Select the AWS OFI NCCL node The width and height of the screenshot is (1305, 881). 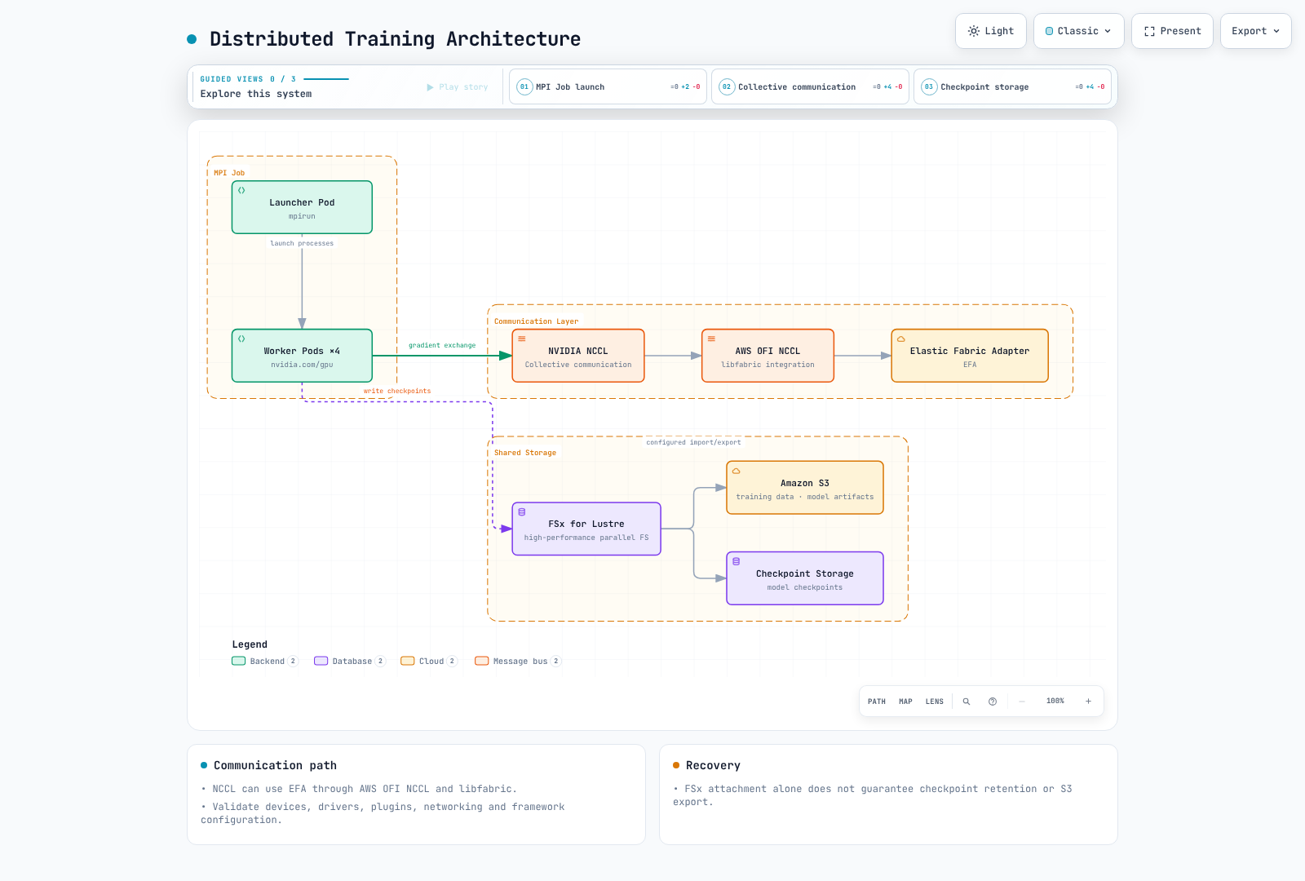[768, 356]
